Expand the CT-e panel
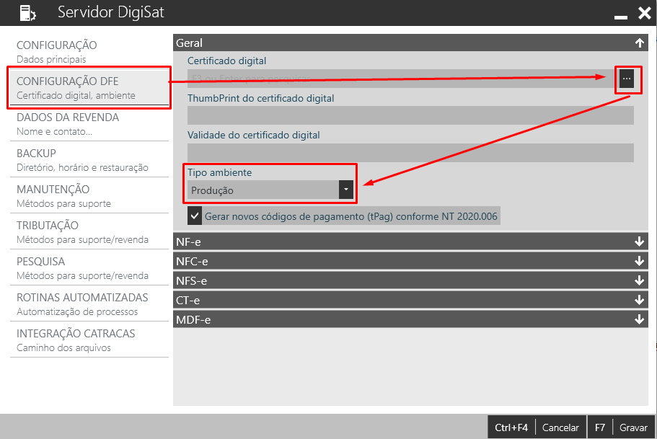657x439 pixels. 410,300
